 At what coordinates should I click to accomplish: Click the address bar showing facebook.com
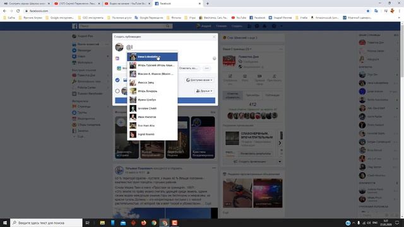click(x=193, y=11)
